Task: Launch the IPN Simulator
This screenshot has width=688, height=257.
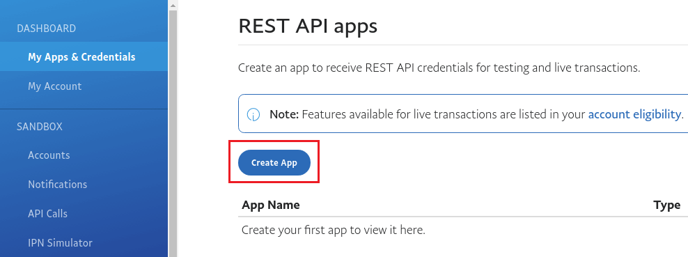Action: [x=60, y=242]
